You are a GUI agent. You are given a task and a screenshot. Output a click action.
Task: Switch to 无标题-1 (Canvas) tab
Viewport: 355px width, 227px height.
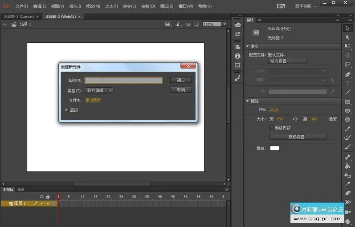(19, 16)
